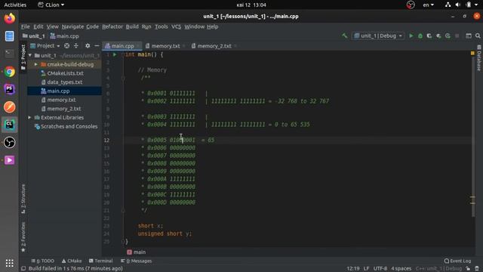Open Scratches and Consoles node

tap(66, 126)
